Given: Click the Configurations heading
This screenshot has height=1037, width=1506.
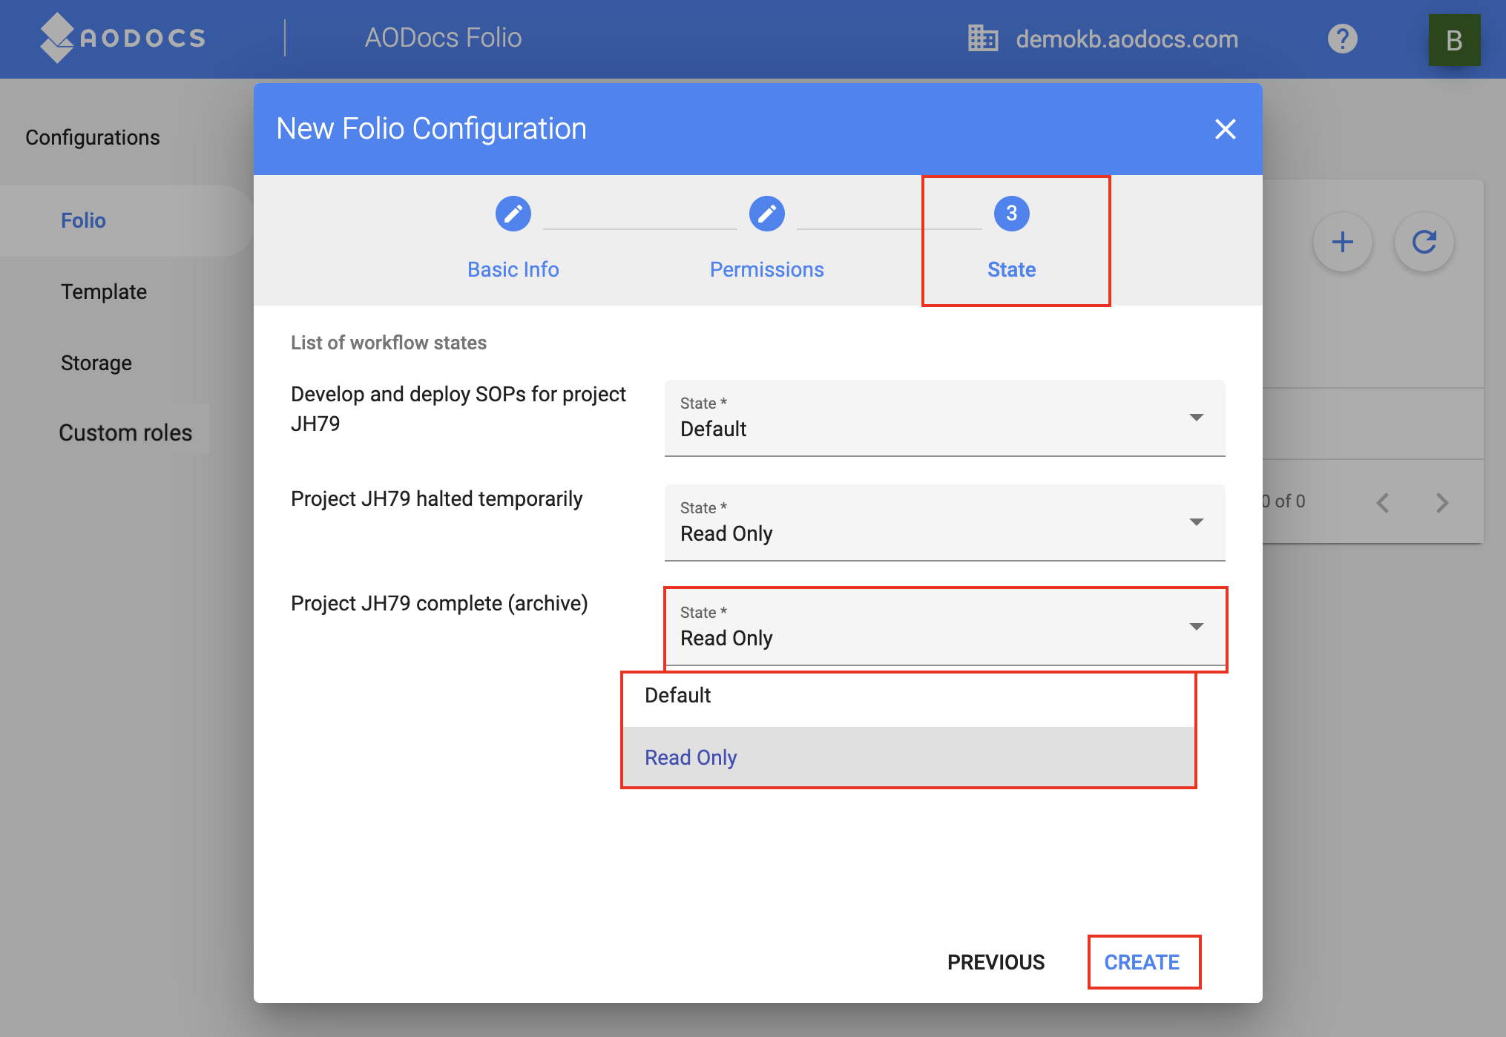Looking at the screenshot, I should click(x=93, y=137).
